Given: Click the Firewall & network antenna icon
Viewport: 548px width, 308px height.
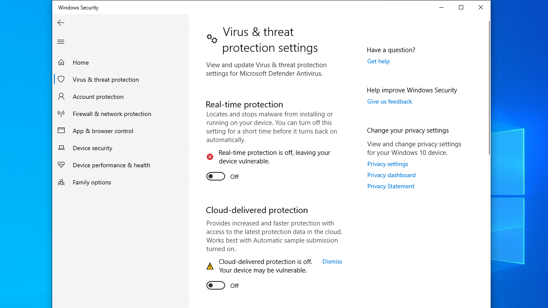Looking at the screenshot, I should (61, 113).
